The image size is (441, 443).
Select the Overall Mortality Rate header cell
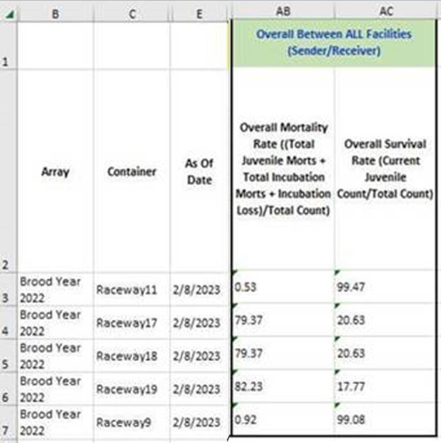coord(282,169)
